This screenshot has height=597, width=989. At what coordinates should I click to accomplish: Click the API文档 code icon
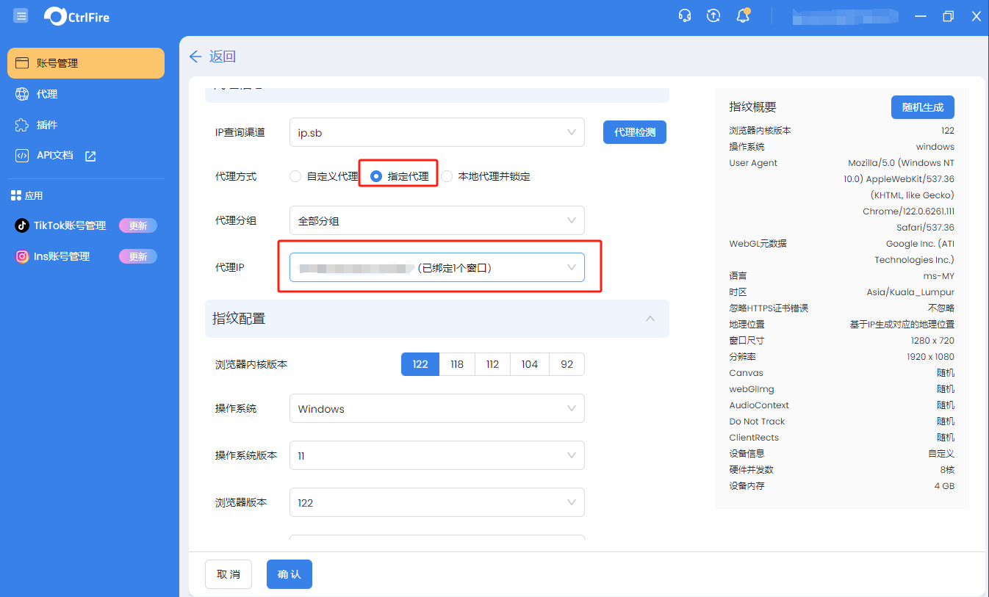tap(22, 156)
